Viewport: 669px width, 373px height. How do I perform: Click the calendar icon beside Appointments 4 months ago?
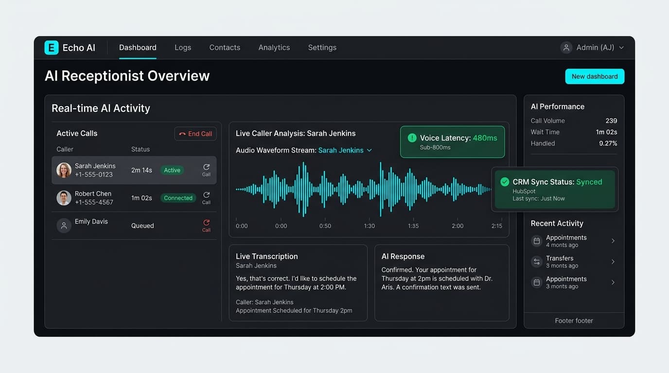click(x=537, y=241)
